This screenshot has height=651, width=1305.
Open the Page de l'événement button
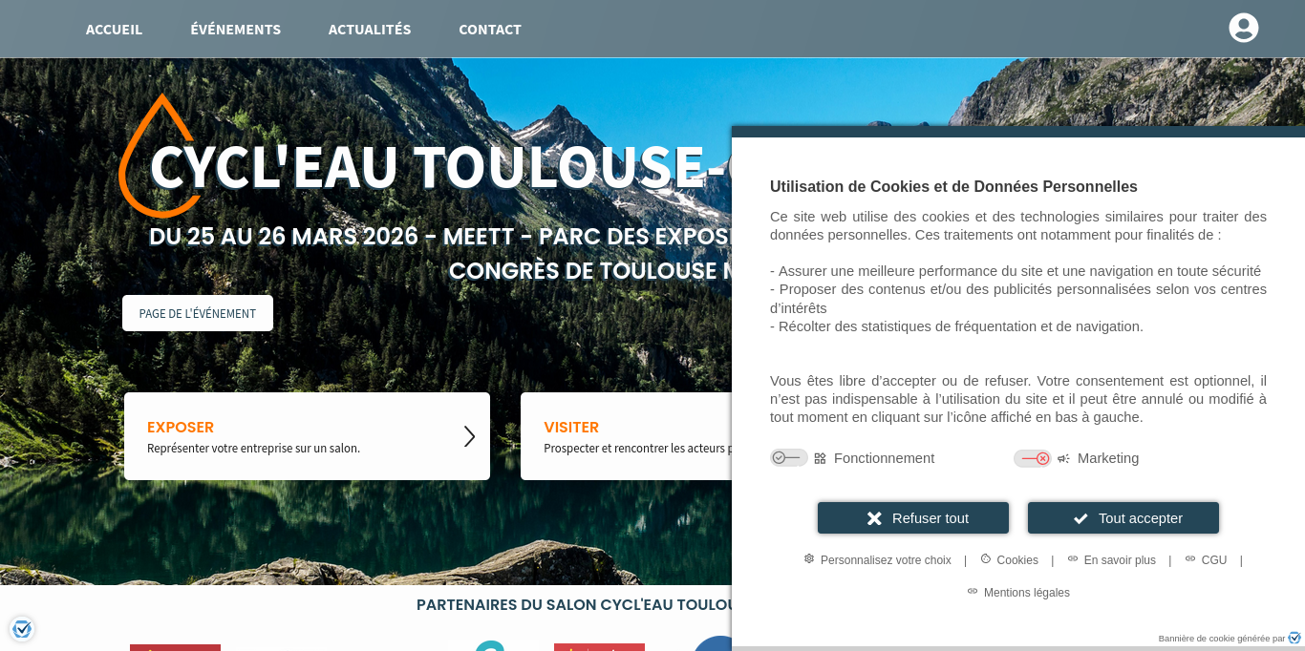pos(198,313)
